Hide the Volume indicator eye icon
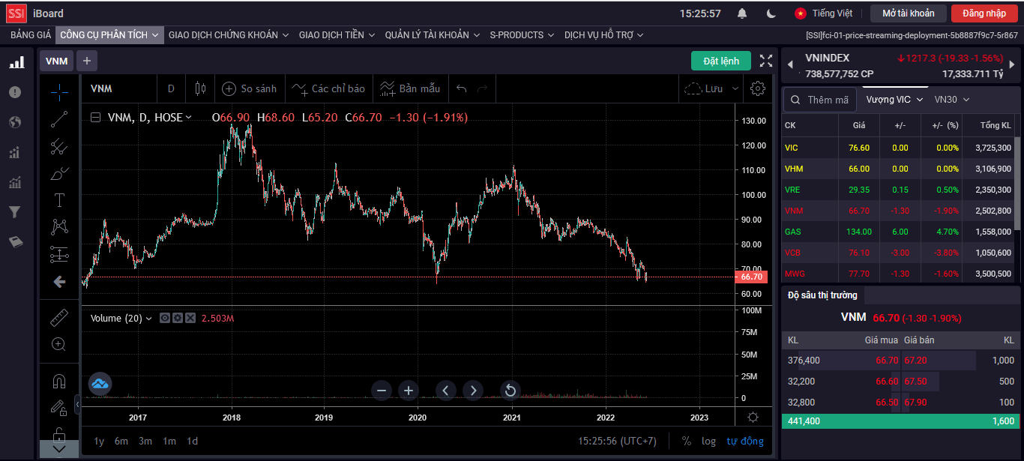Viewport: 1024px width, 461px height. point(165,319)
